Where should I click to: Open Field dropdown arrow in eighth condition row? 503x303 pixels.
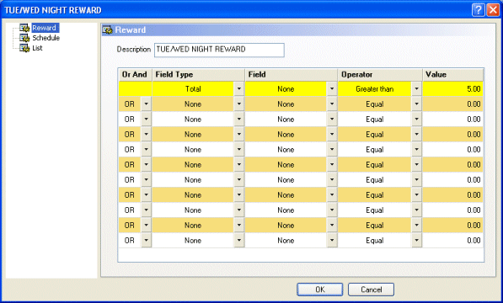click(332, 195)
